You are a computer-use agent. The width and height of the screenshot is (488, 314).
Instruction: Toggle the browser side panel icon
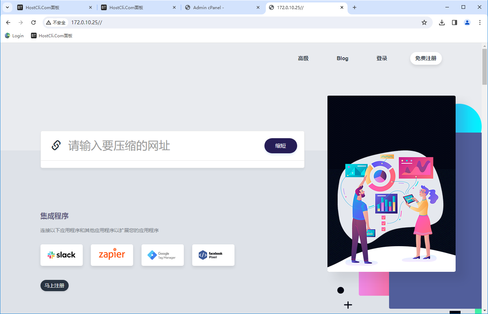(x=454, y=22)
